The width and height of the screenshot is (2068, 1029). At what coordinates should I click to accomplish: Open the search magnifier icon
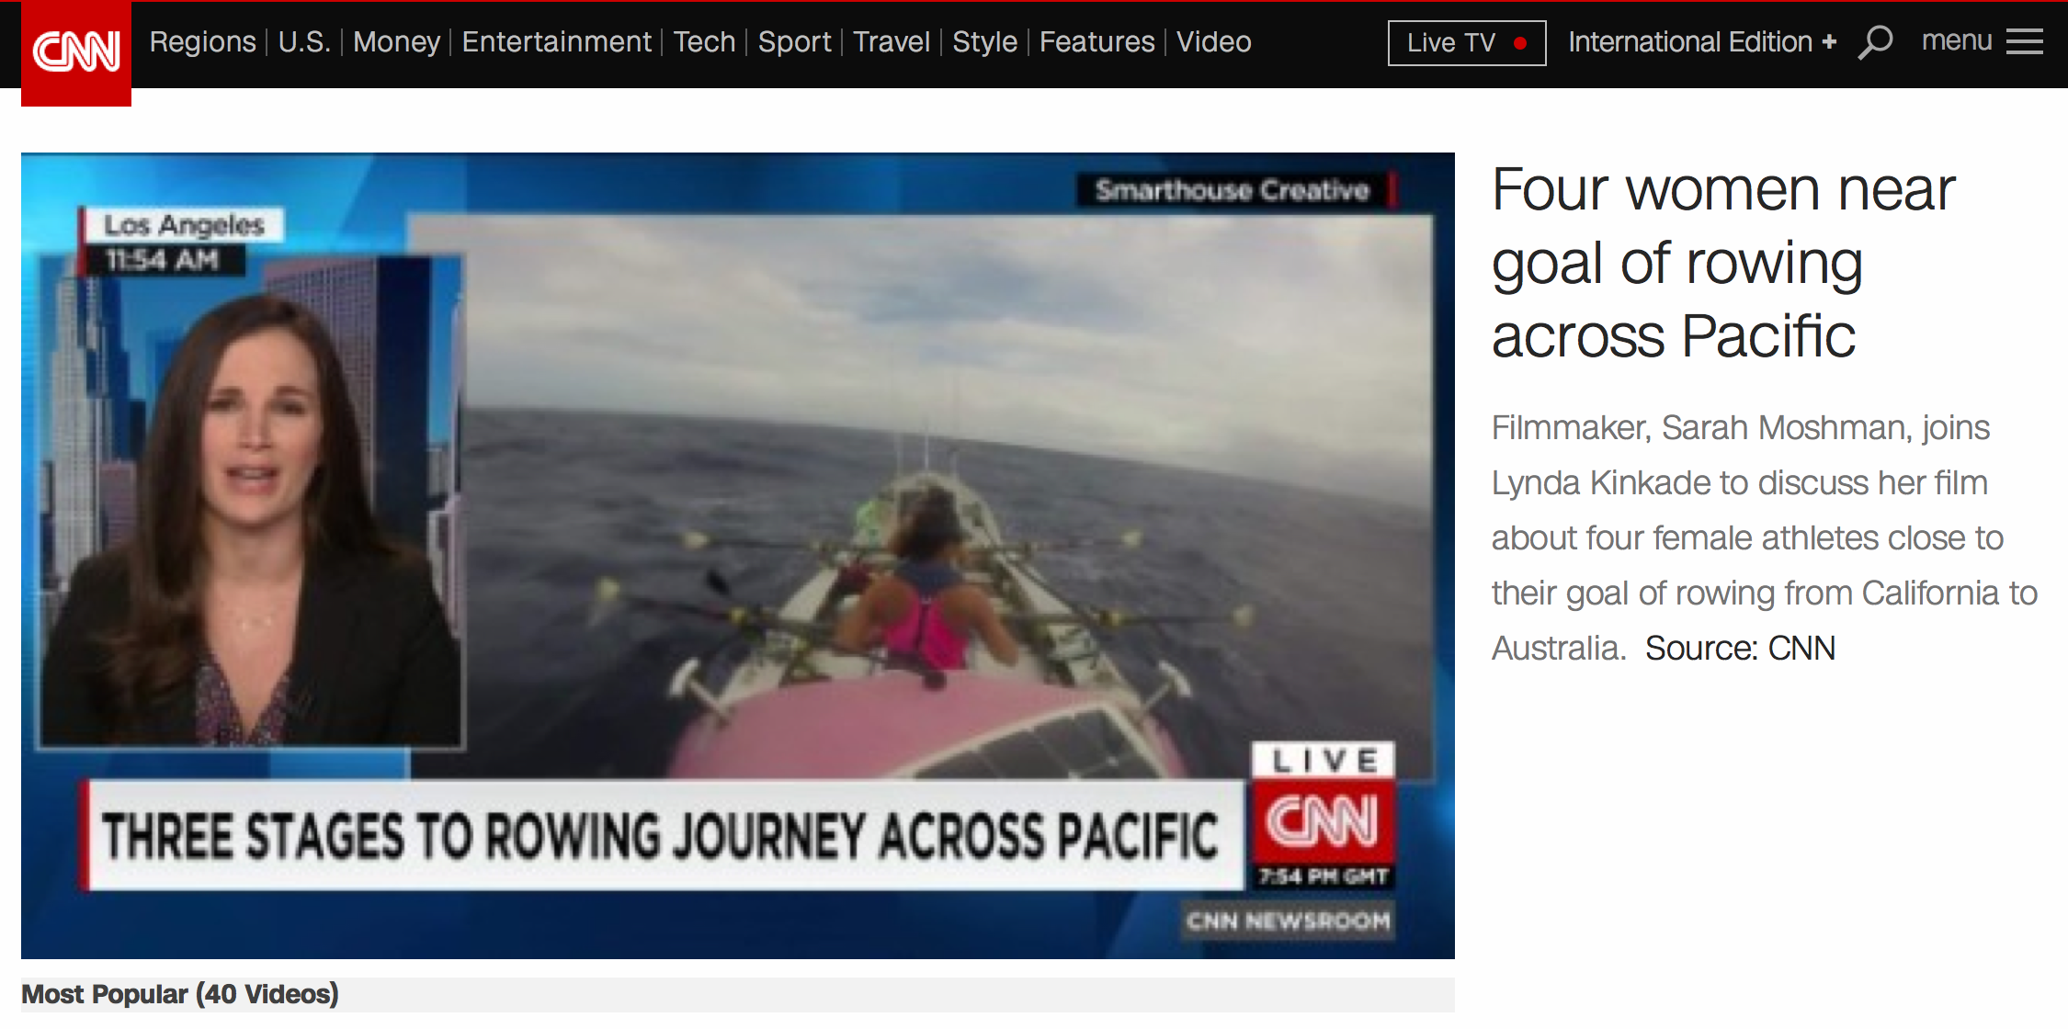point(1875,42)
